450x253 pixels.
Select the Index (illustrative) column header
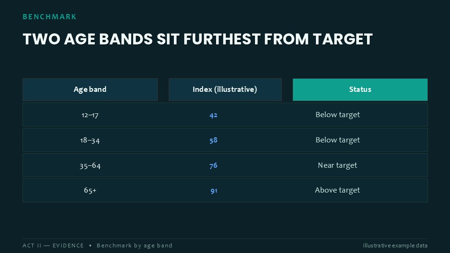(x=225, y=89)
